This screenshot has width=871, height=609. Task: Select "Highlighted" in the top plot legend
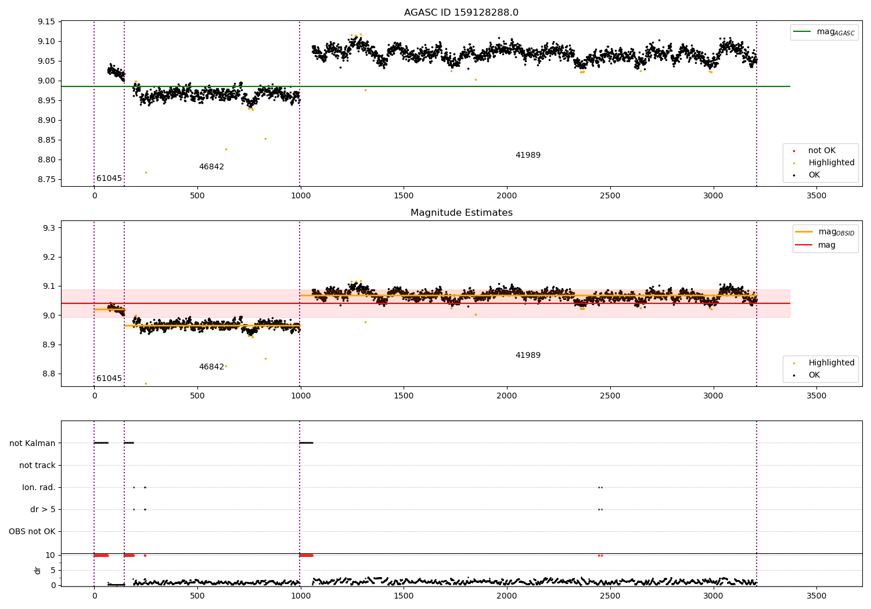point(832,163)
